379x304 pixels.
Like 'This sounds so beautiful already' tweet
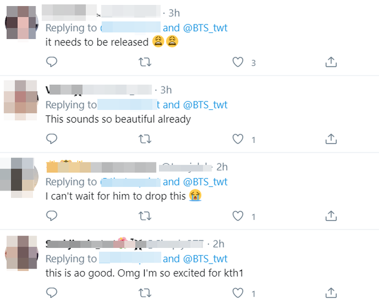238,139
